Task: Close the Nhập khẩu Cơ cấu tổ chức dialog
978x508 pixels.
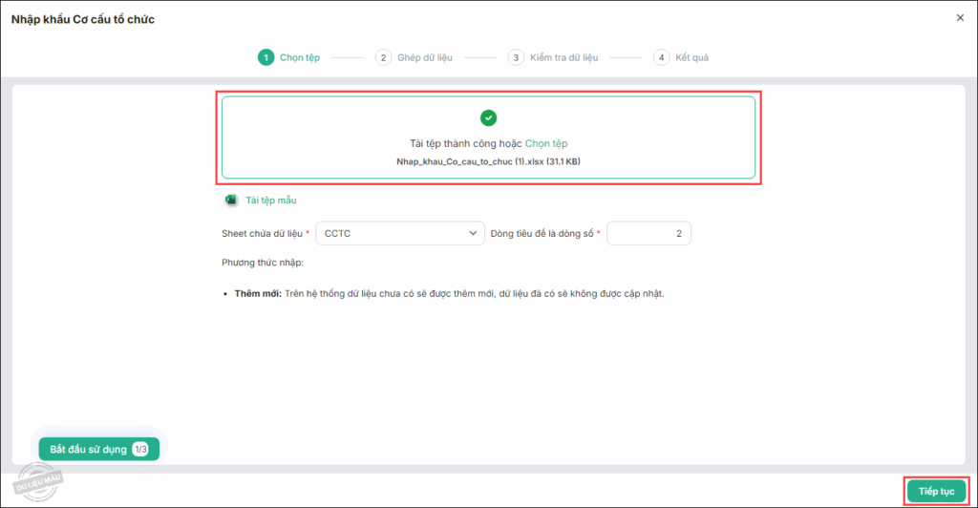Action: click(960, 18)
